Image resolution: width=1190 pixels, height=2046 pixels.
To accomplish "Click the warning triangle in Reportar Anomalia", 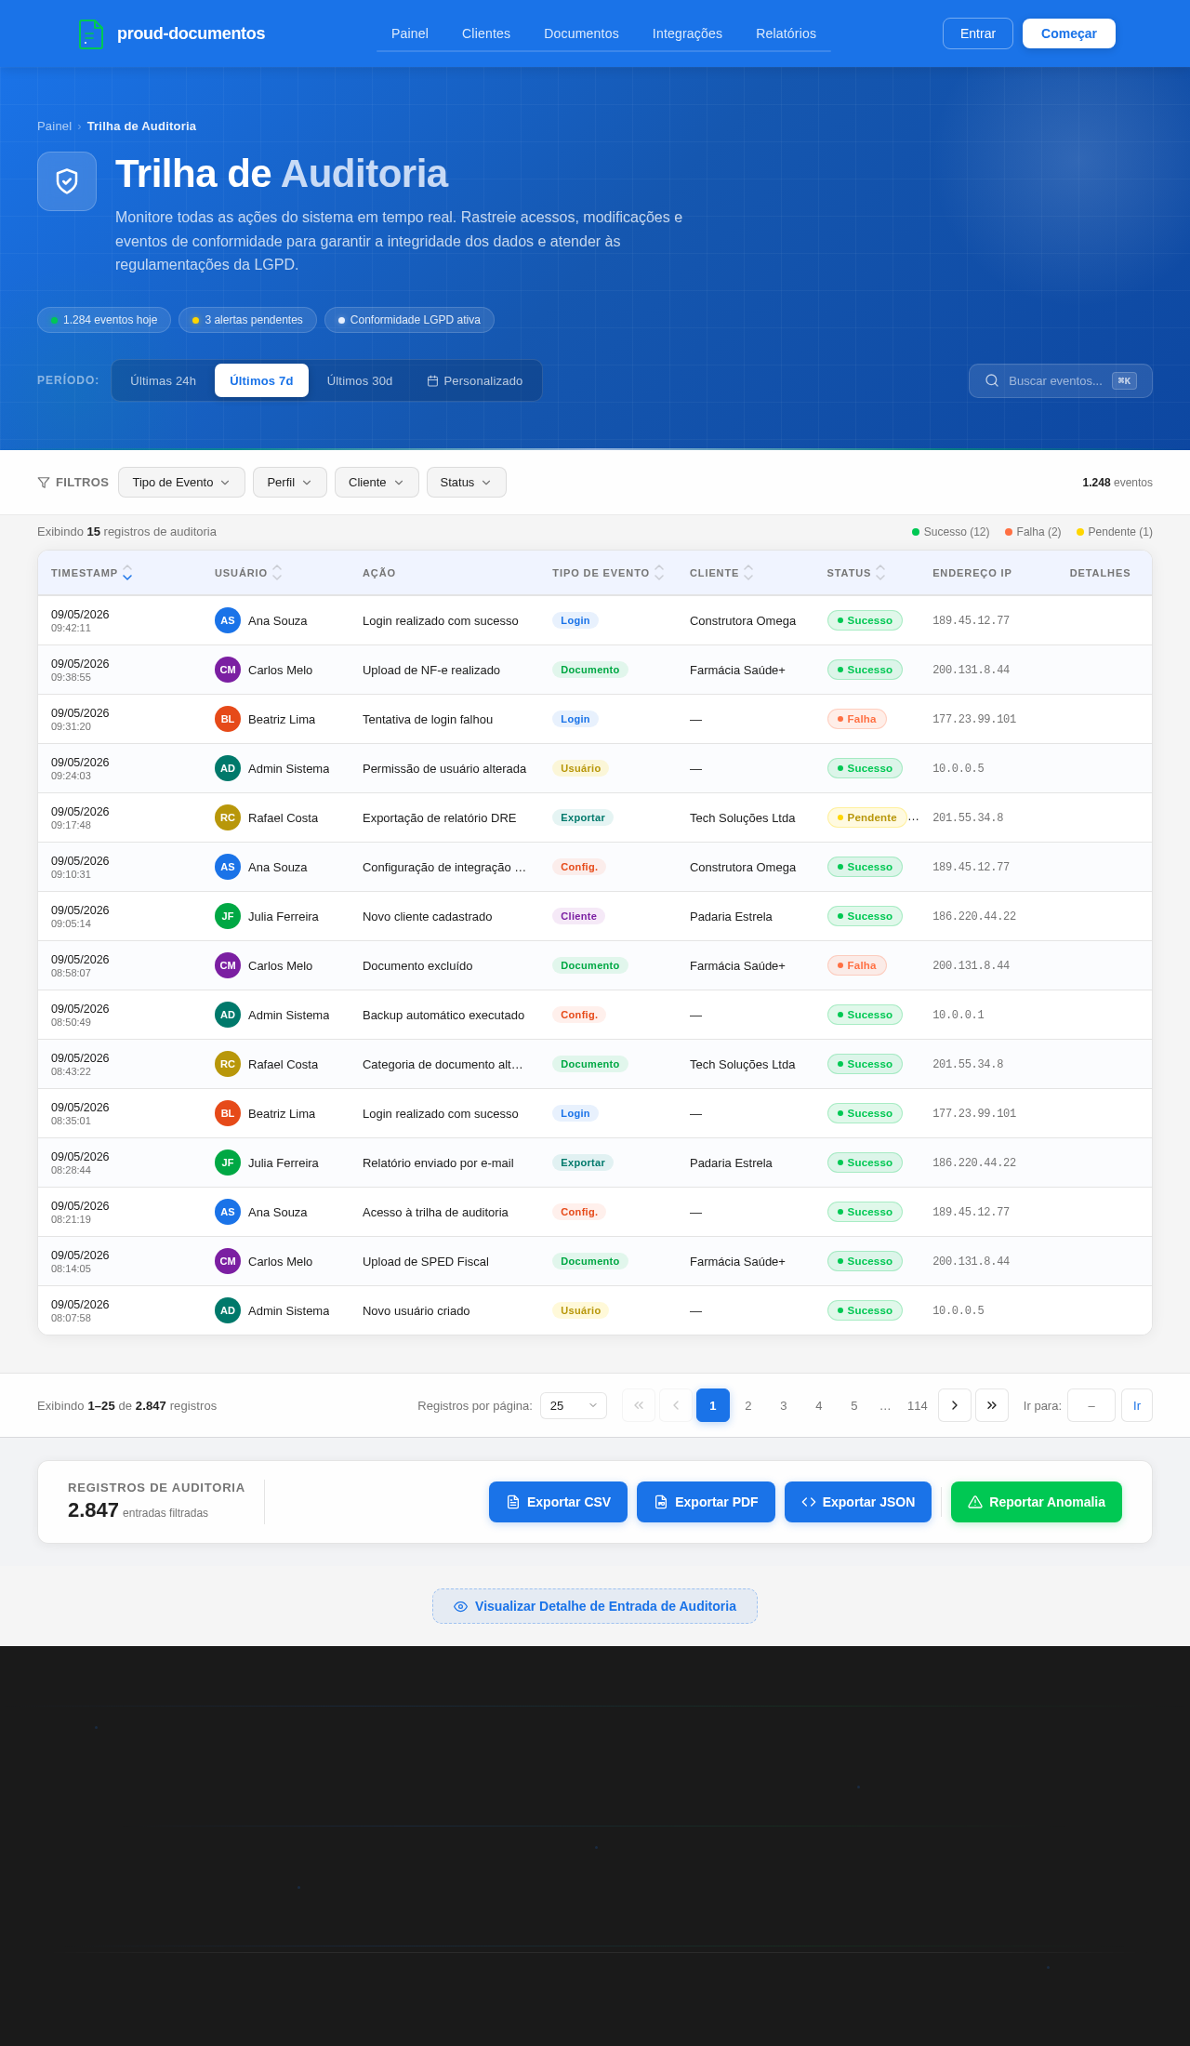I will (x=975, y=1502).
